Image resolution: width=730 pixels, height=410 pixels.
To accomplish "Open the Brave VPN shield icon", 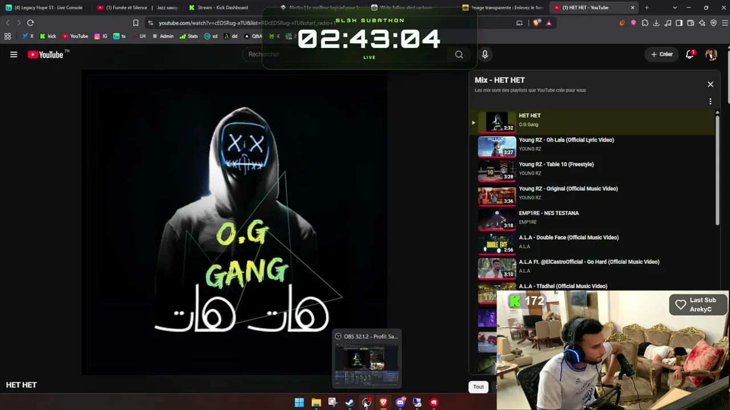I will click(713, 23).
